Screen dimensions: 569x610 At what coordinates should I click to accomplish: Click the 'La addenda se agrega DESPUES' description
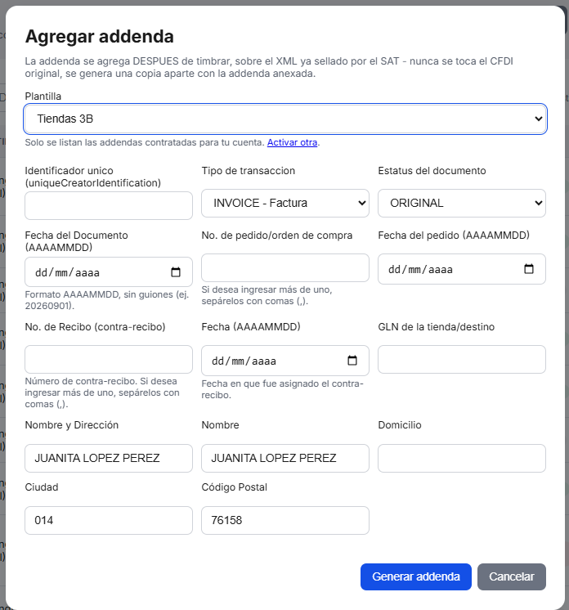click(x=269, y=67)
